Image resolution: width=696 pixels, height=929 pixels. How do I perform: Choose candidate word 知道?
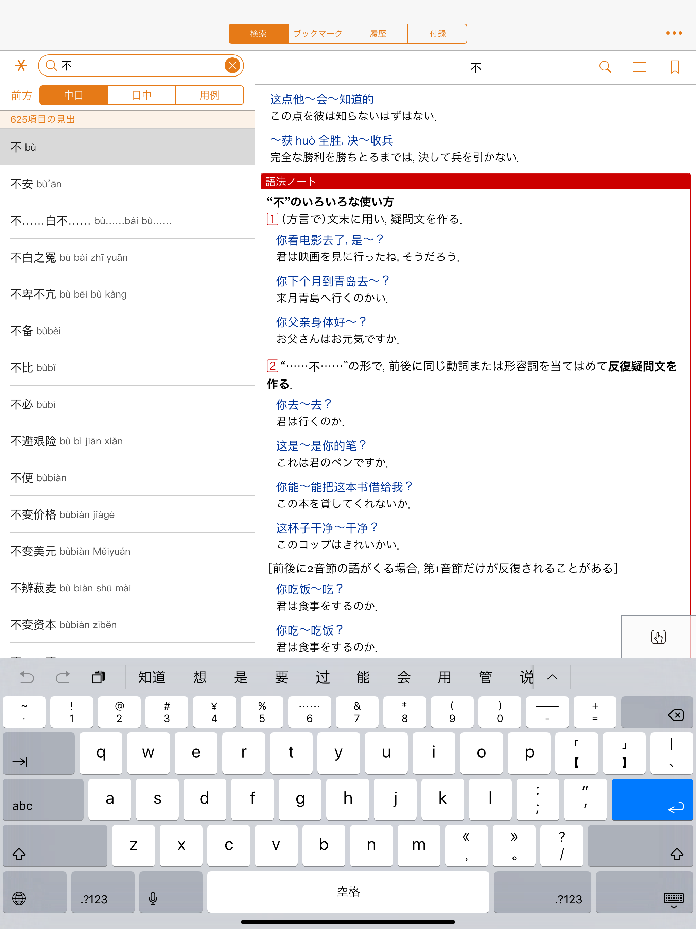click(152, 677)
